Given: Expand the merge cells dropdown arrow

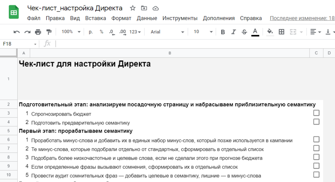Looking at the screenshot, I should pos(301,32).
